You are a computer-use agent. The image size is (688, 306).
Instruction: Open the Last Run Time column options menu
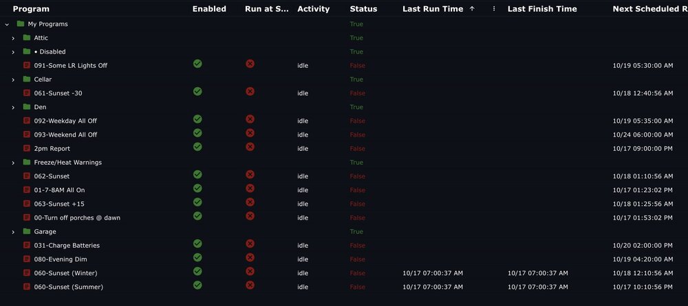[x=494, y=9]
